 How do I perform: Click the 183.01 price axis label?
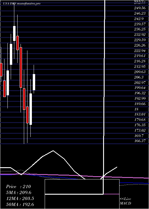[140, 114]
